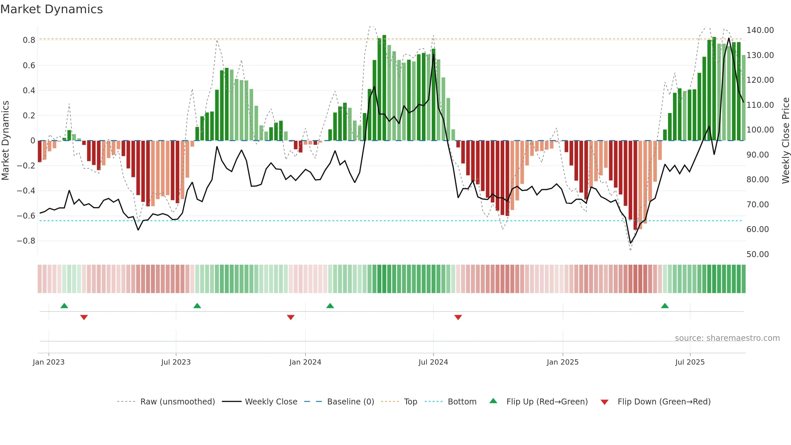This screenshot has height=445, width=791.
Task: Toggle the Weekly Close legend entry
Action: pos(260,401)
